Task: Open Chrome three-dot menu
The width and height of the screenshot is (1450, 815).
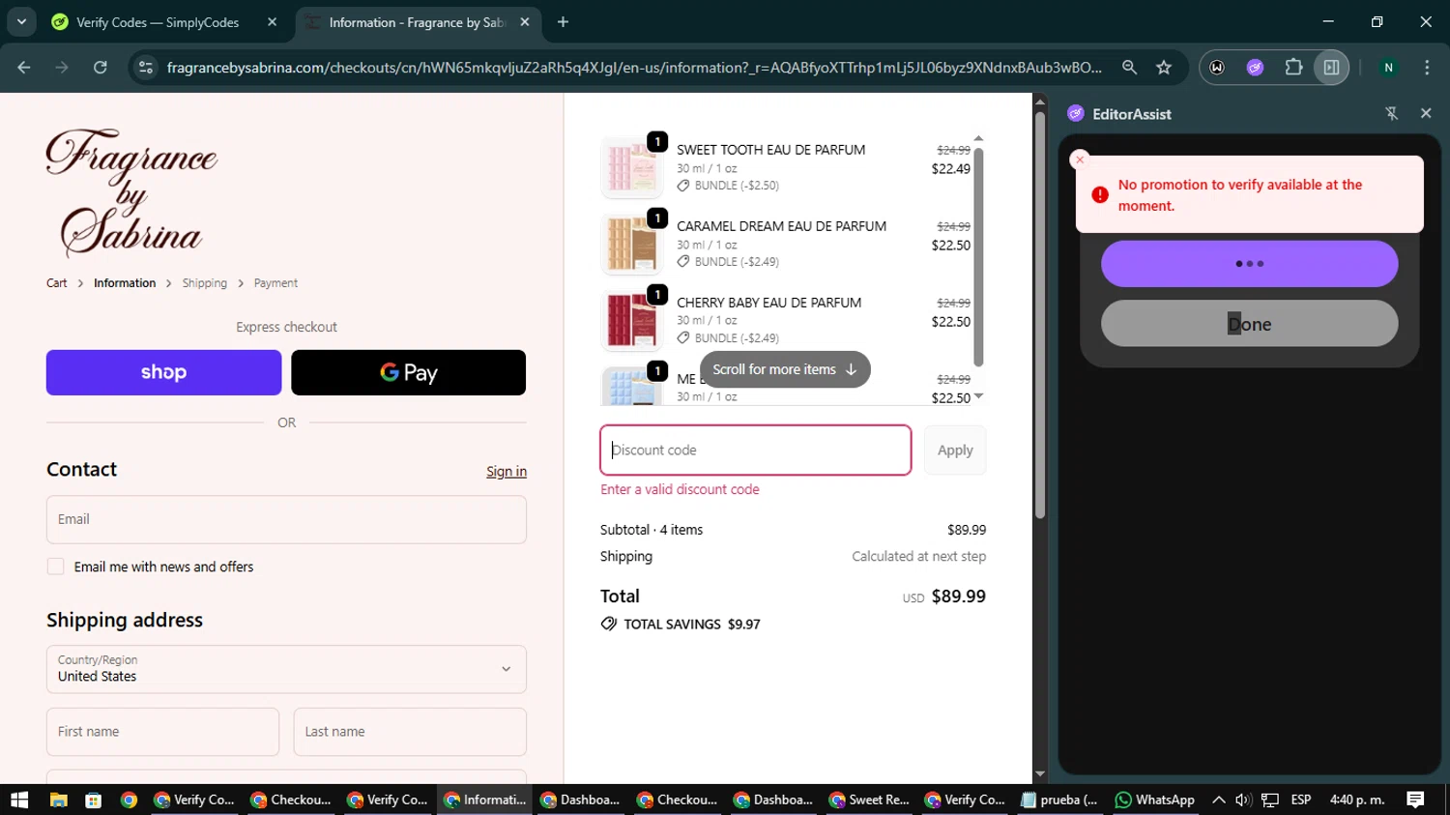Action: coord(1427,67)
